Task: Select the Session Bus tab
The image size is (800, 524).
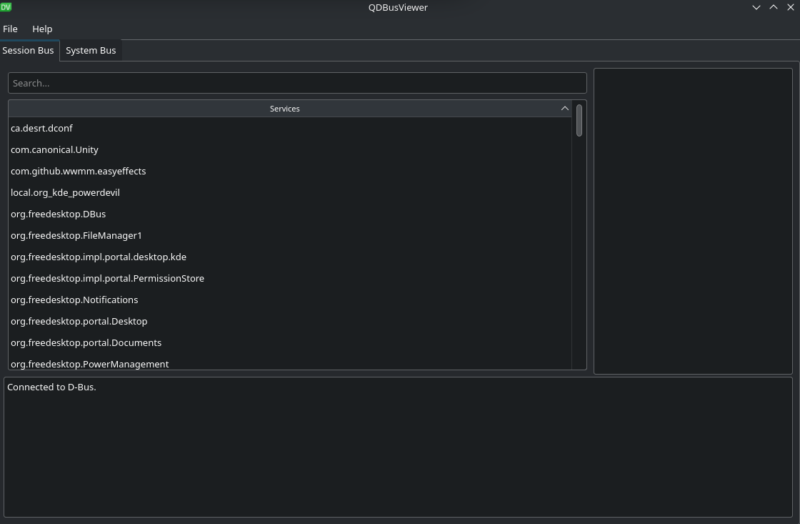Action: pos(29,51)
